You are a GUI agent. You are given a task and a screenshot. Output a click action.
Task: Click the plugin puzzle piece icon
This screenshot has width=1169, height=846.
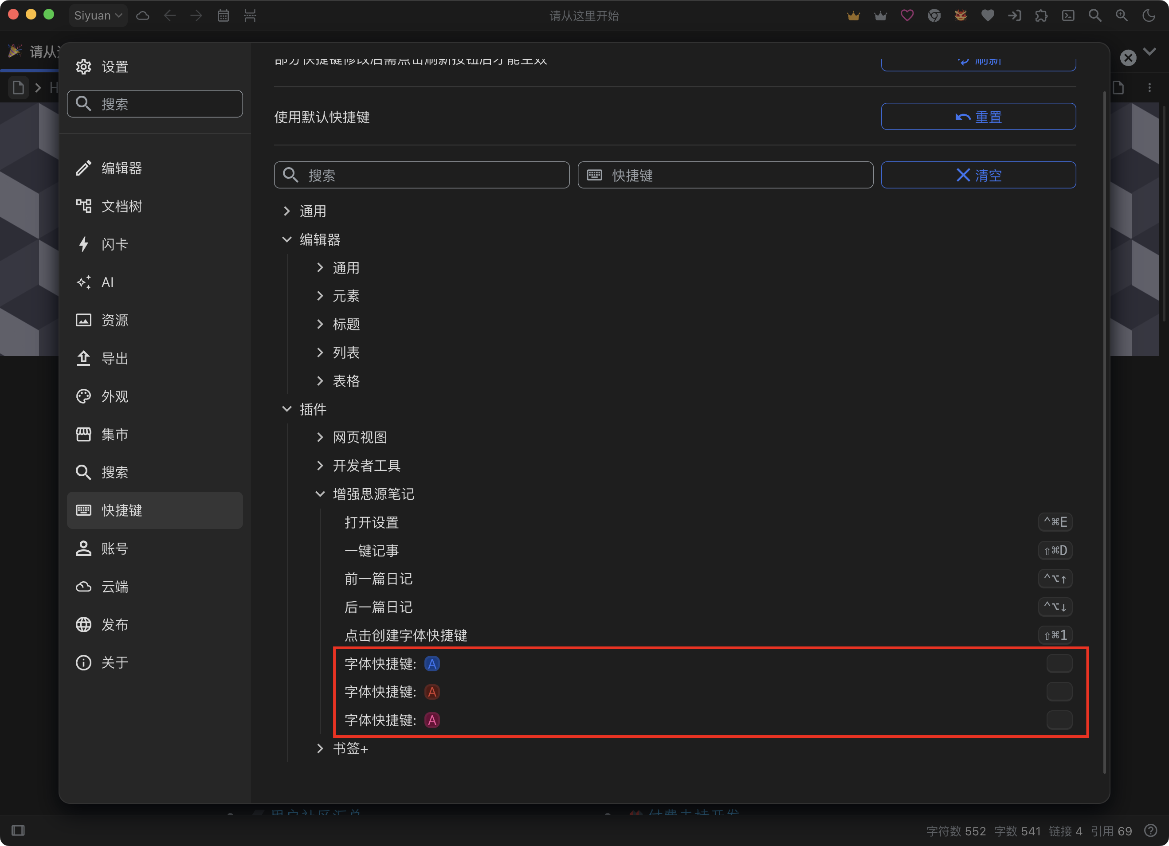[x=1041, y=16]
